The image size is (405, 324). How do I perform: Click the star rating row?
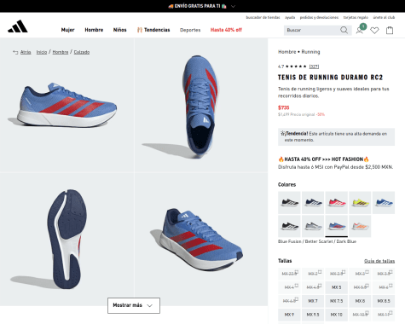(296, 67)
